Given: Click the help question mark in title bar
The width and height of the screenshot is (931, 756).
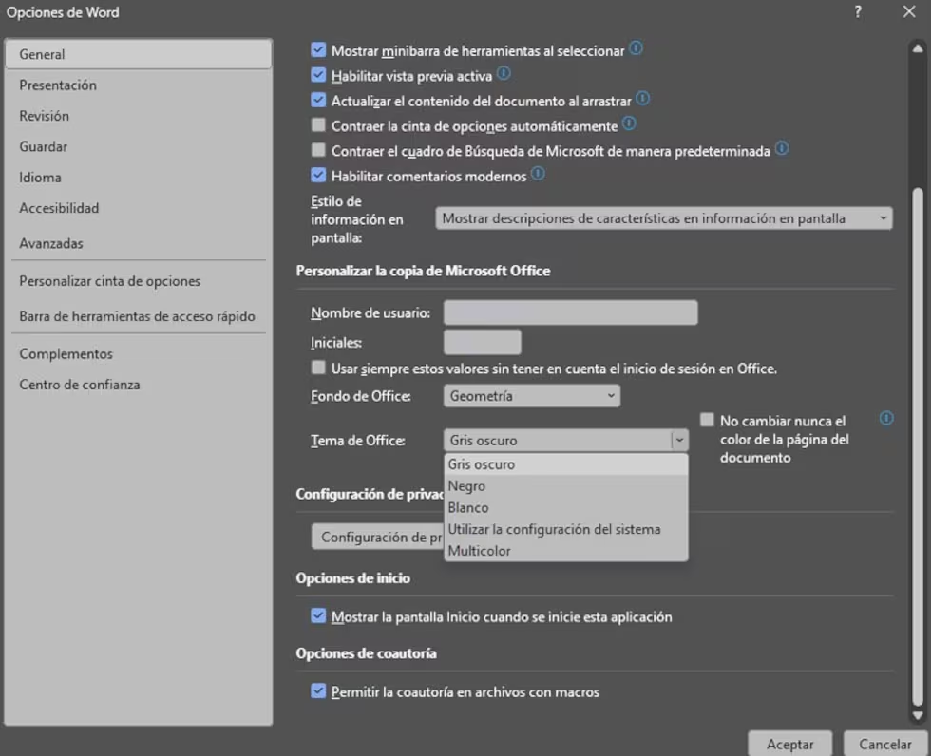Looking at the screenshot, I should click(x=858, y=12).
